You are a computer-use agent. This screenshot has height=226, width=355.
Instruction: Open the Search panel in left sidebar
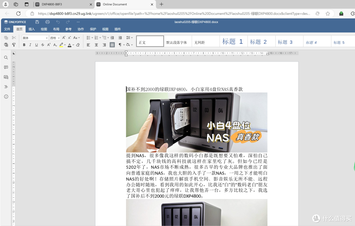coord(6,58)
